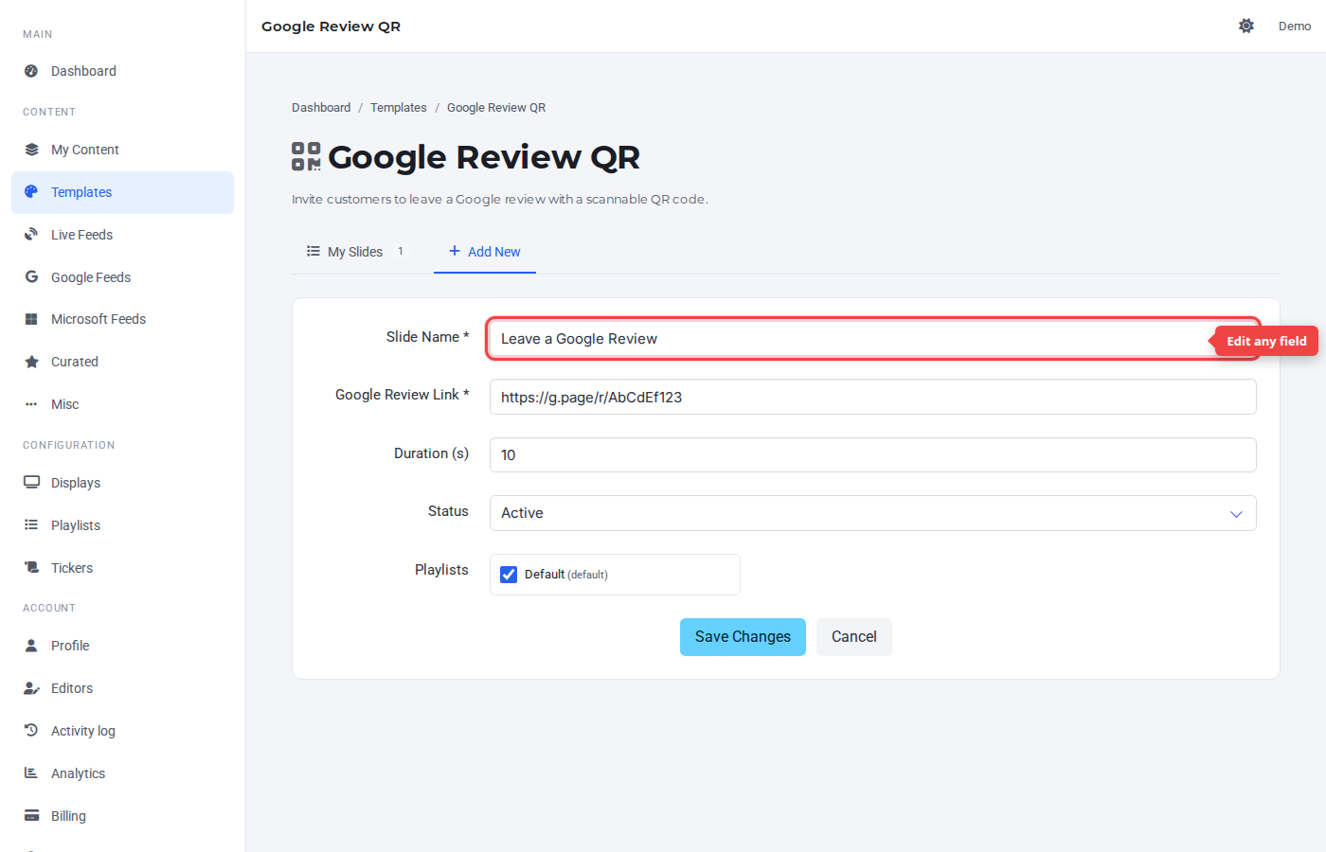Click the plus icon on Add New tab

pos(455,251)
